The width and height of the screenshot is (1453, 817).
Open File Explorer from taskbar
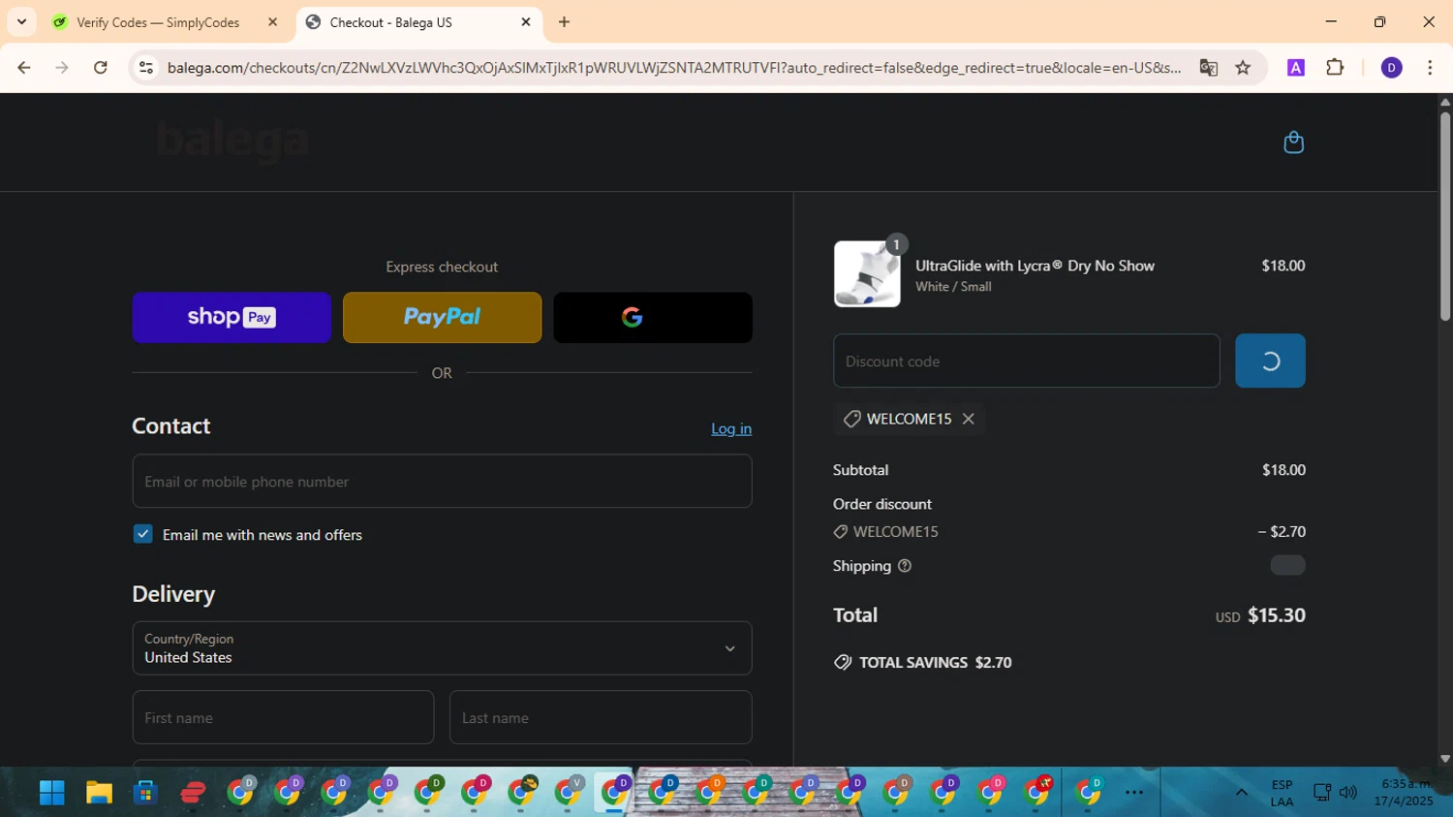[x=99, y=793]
